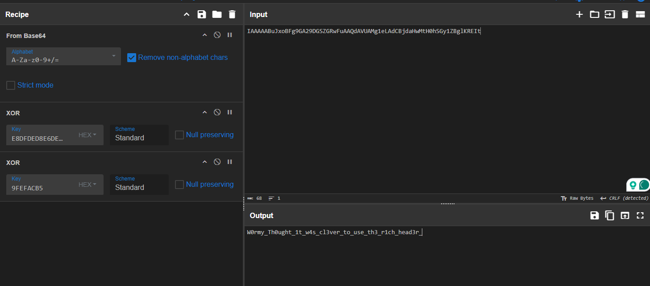Viewport: 650px width, 286px height.
Task: Save the recipe using the disk icon
Action: (202, 14)
